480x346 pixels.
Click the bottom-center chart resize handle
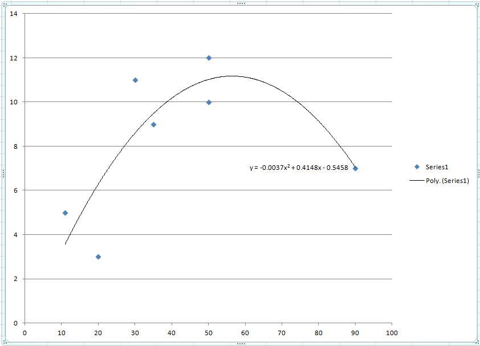pos(241,344)
